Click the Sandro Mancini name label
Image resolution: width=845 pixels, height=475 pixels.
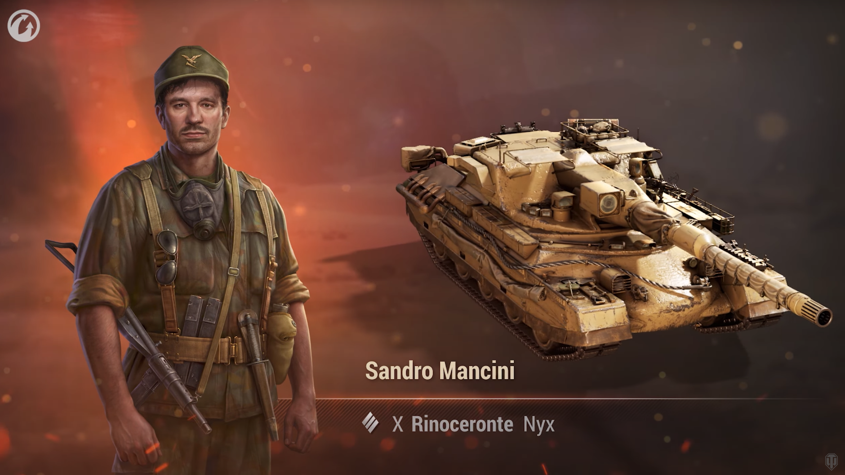pos(440,371)
